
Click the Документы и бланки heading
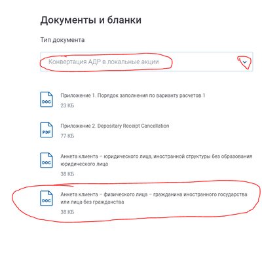(x=91, y=20)
